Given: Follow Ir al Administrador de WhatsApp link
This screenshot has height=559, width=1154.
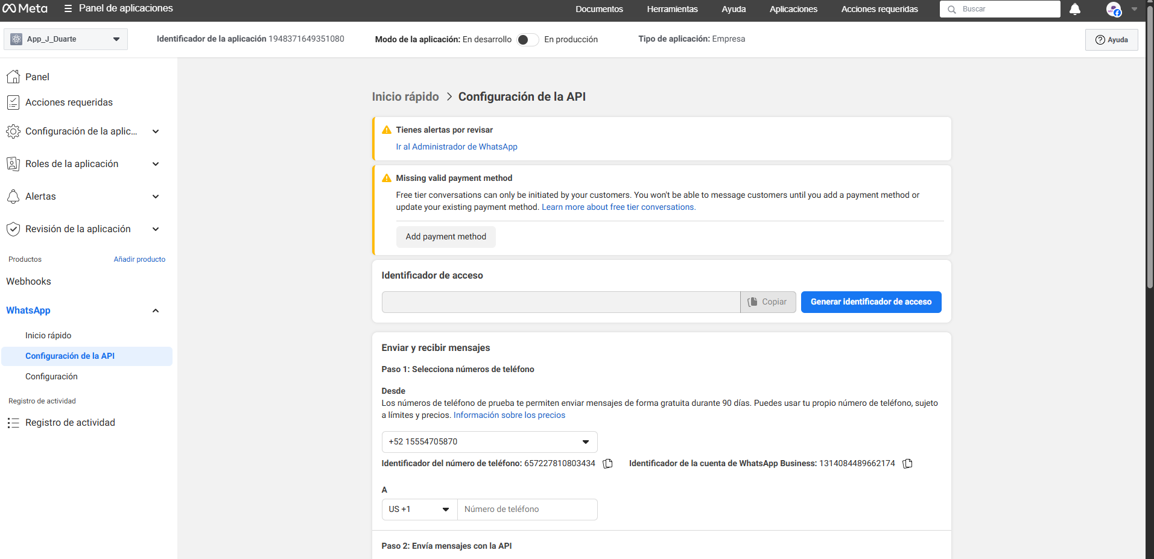Looking at the screenshot, I should [x=457, y=147].
